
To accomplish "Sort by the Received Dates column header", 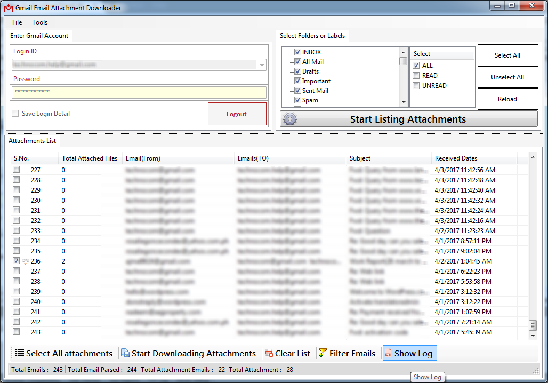I will (x=474, y=158).
